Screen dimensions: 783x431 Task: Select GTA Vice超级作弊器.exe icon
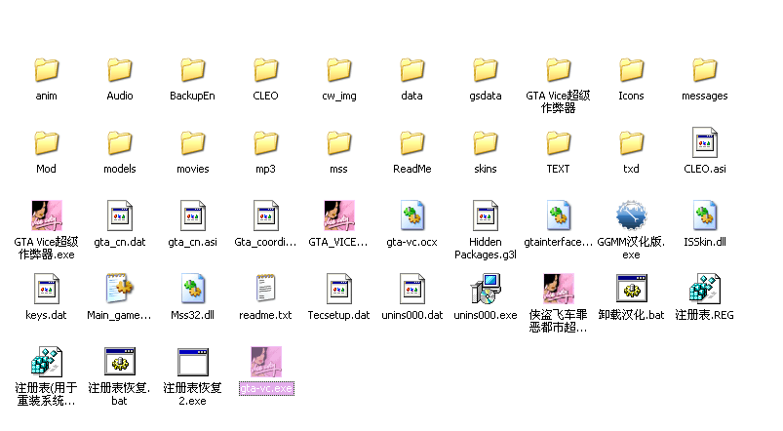(x=47, y=215)
